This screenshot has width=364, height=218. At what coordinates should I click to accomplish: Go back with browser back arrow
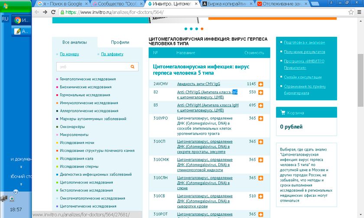point(37,12)
